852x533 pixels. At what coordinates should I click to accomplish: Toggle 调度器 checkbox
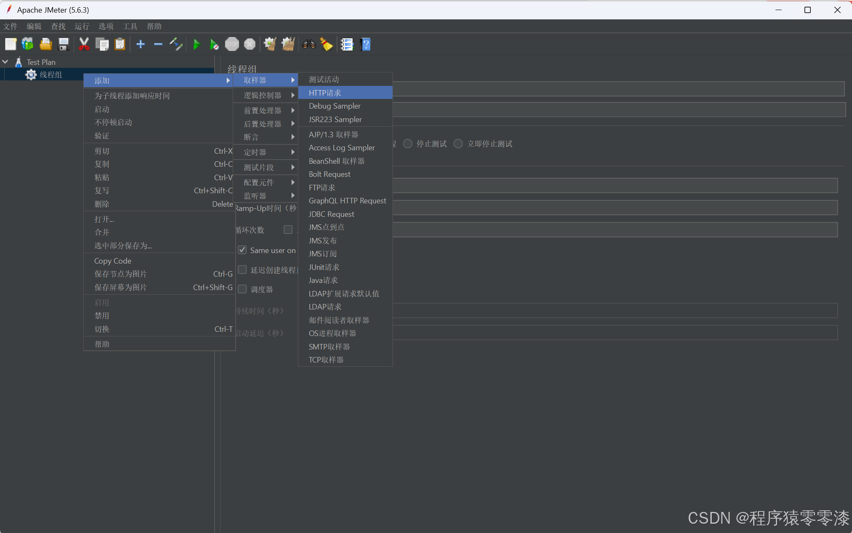pyautogui.click(x=242, y=289)
